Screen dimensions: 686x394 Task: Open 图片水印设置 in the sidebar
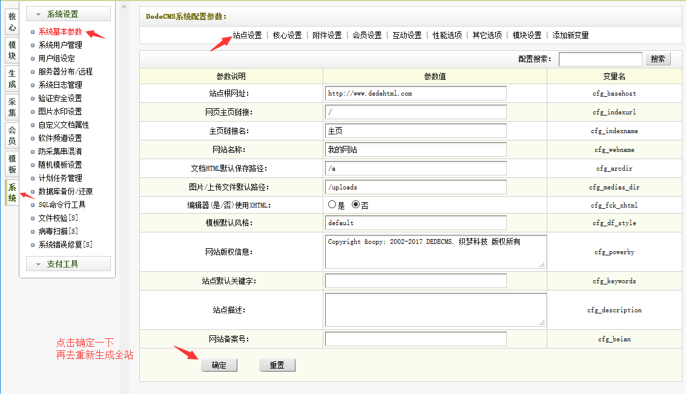[x=60, y=111]
